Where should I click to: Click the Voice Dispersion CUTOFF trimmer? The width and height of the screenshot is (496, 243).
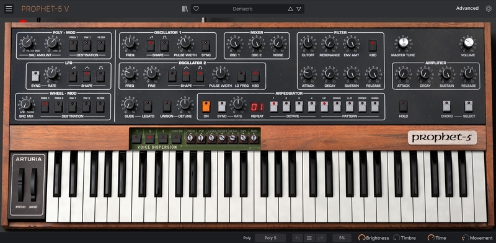click(x=222, y=138)
